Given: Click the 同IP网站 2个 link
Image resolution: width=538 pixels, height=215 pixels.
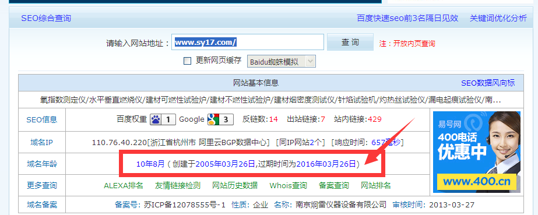Looking at the screenshot, I should point(316,142).
